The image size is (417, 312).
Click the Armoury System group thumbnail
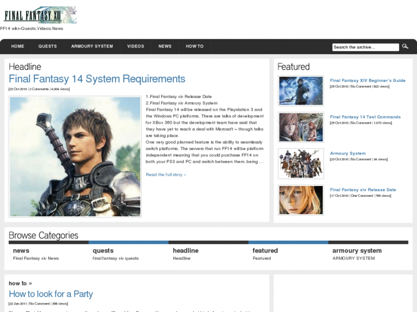click(x=301, y=164)
